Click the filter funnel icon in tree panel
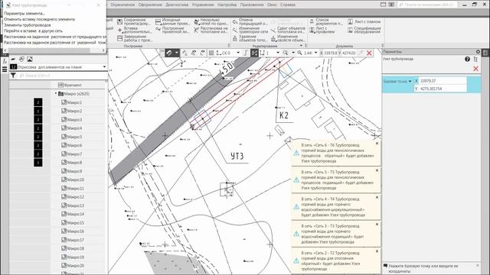 coord(13,76)
